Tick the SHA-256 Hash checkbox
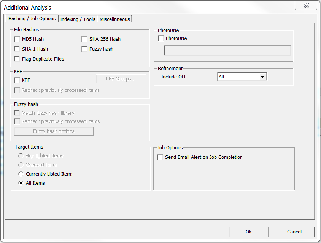 84,39
